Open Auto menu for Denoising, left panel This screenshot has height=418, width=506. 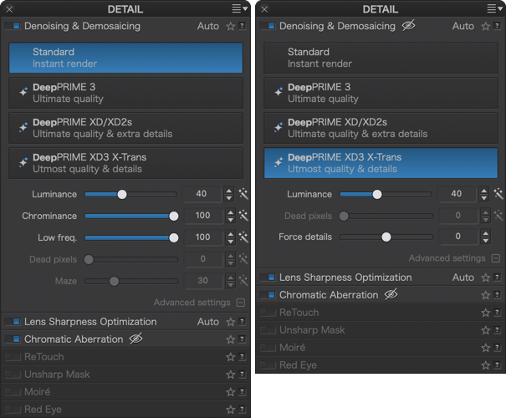point(207,26)
